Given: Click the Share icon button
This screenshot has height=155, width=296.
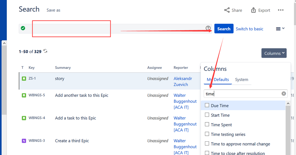Looking at the screenshot, I should [233, 10].
